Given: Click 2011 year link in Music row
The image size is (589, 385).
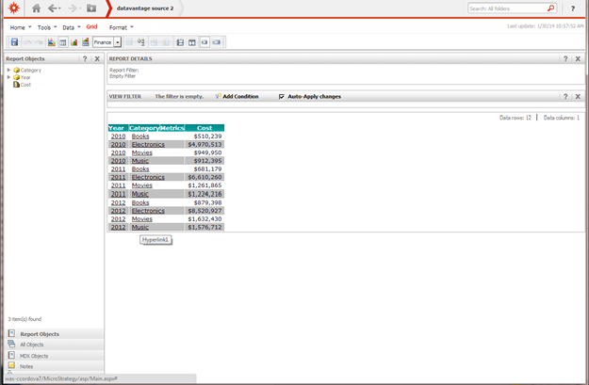Looking at the screenshot, I should click(x=118, y=194).
